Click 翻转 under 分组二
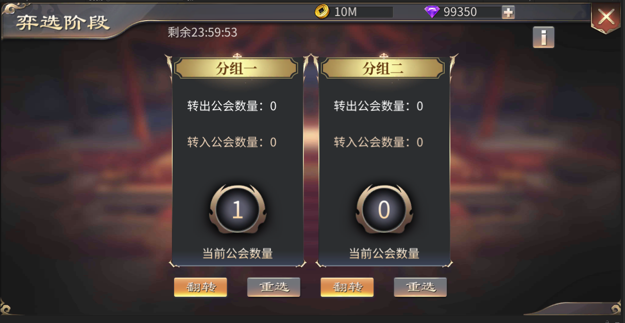This screenshot has height=323, width=625. 347,287
